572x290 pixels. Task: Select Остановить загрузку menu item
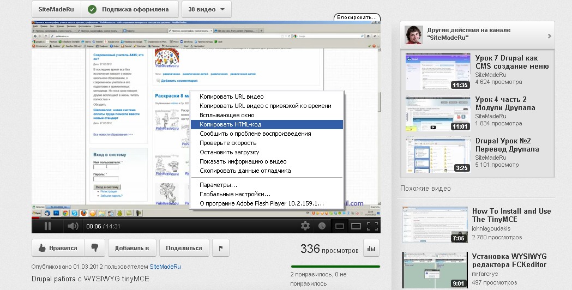[x=267, y=152]
